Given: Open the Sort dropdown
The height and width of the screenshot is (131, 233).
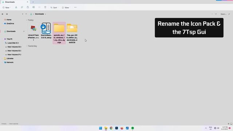Looking at the screenshot, I should 54,7.
